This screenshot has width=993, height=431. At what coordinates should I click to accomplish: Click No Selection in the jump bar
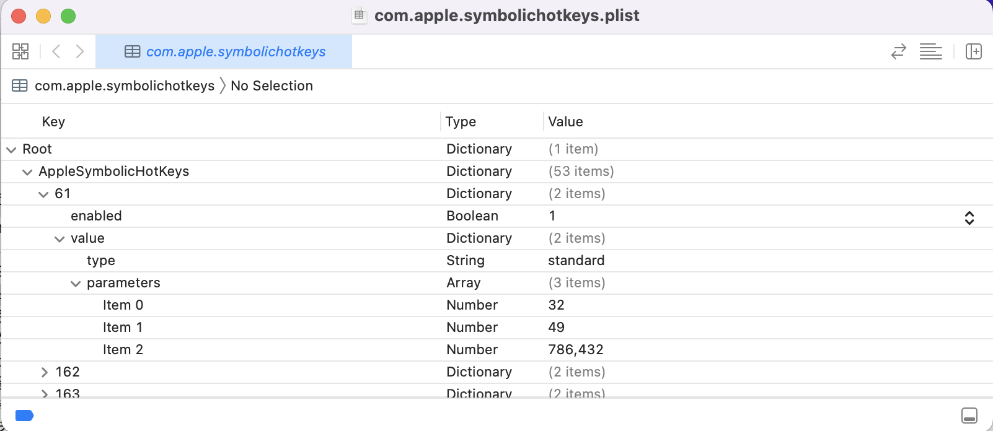click(271, 85)
